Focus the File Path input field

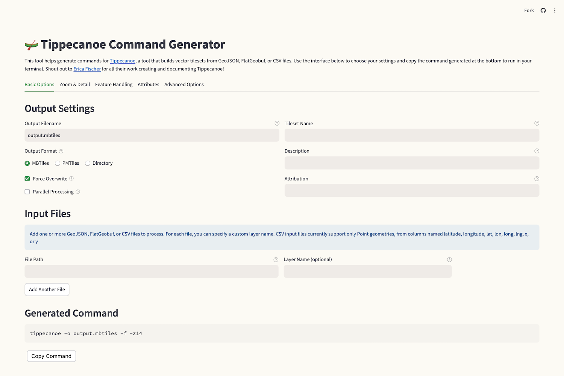click(x=152, y=271)
